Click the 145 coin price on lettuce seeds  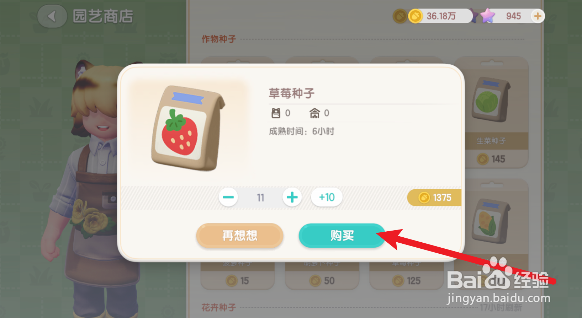pos(491,159)
